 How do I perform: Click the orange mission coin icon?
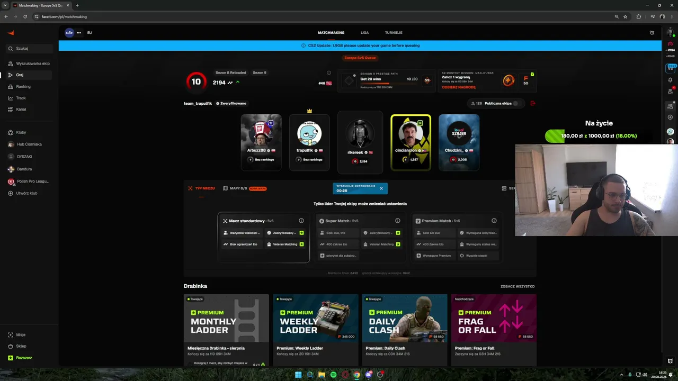point(508,80)
